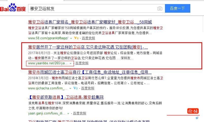Click the yaan.ganji.com URL text
The width and height of the screenshot is (204, 122).
click(x=47, y=113)
